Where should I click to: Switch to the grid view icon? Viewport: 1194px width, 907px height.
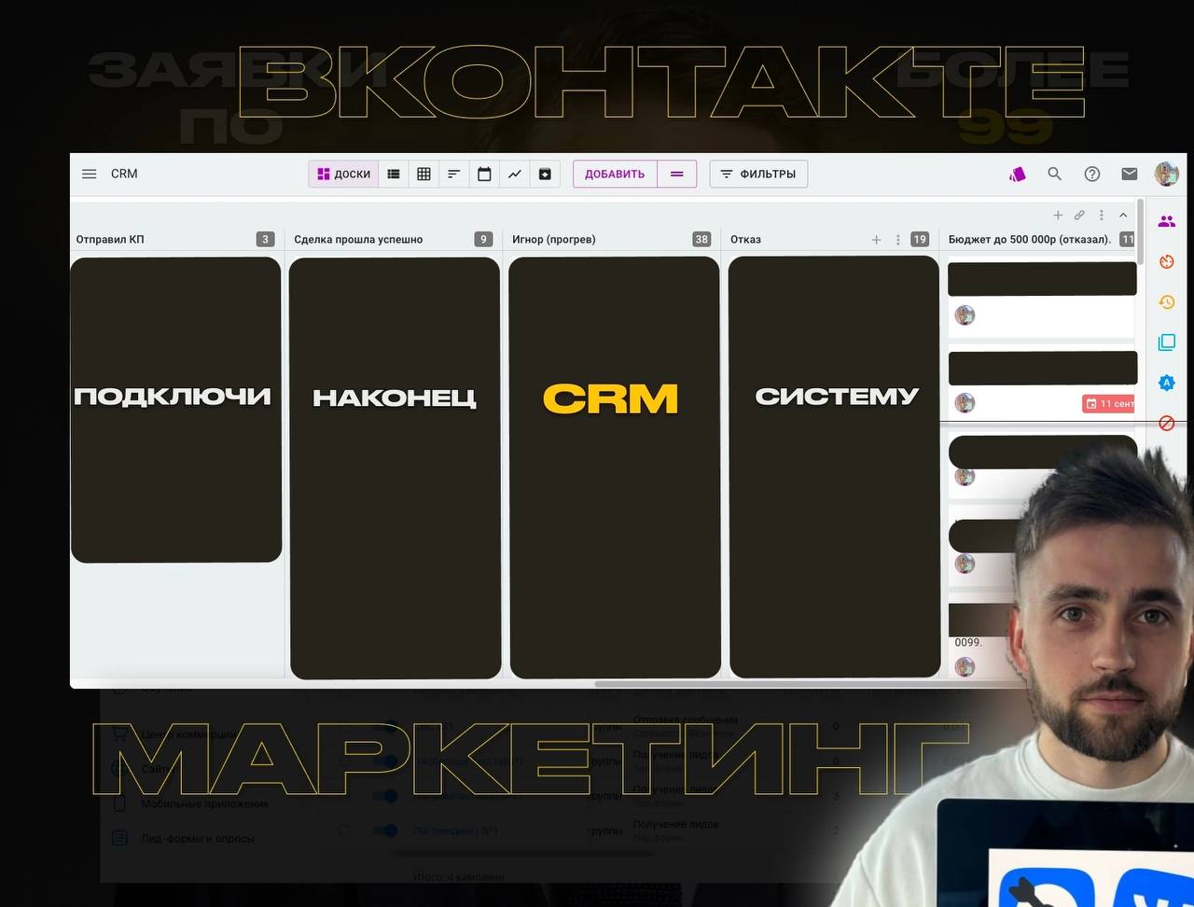pyautogui.click(x=423, y=174)
